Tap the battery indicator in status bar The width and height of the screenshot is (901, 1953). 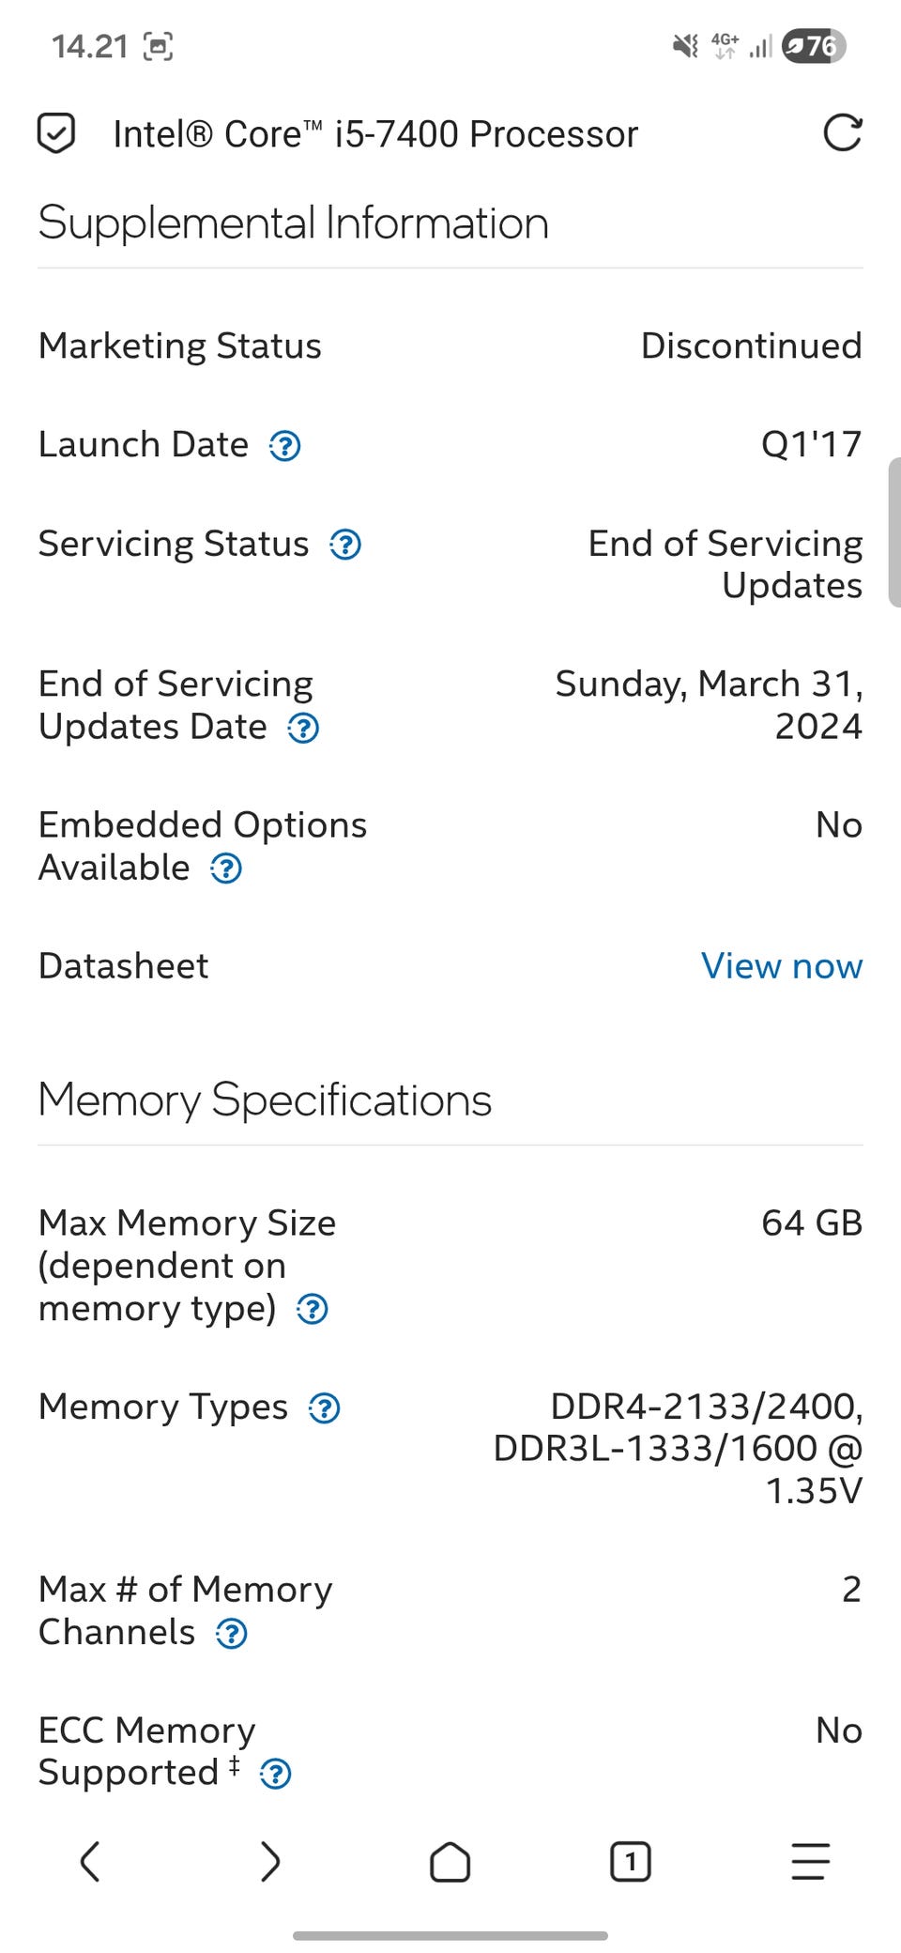pyautogui.click(x=814, y=45)
